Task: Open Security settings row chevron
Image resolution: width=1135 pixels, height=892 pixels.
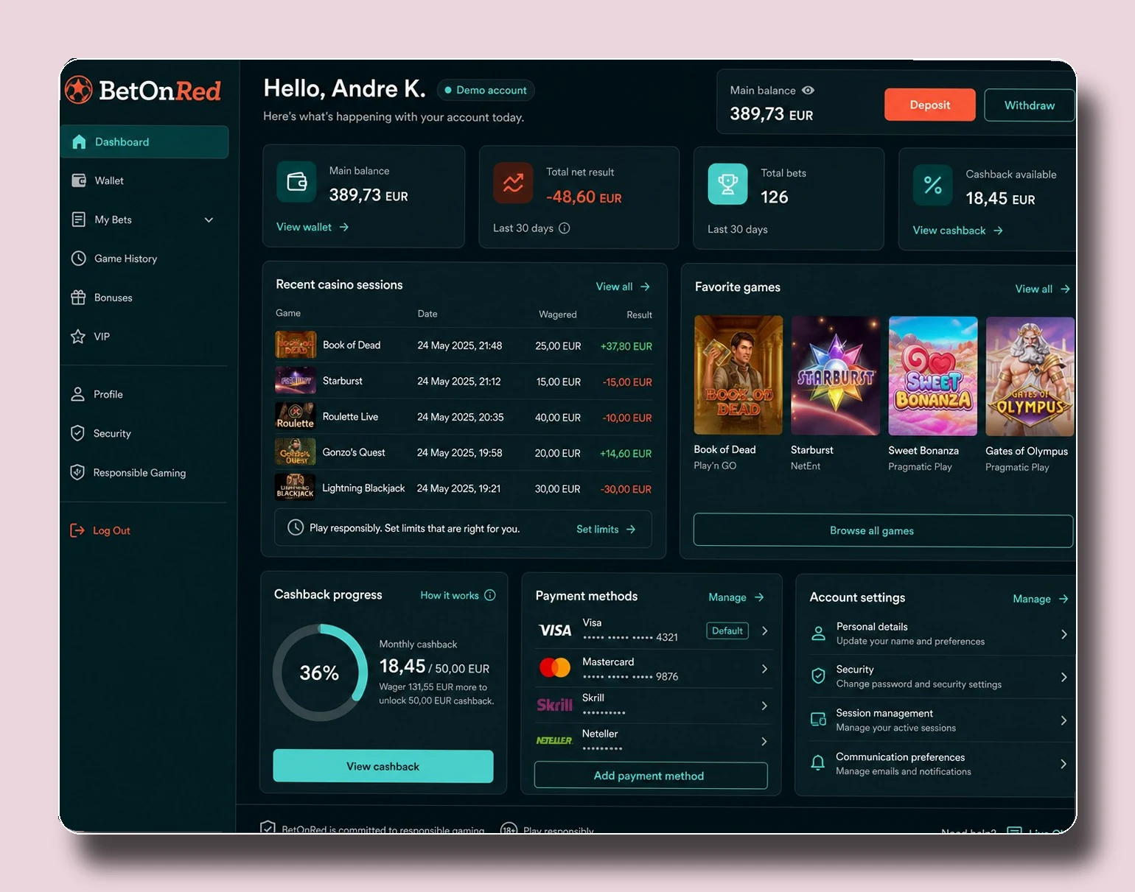Action: (x=1064, y=677)
